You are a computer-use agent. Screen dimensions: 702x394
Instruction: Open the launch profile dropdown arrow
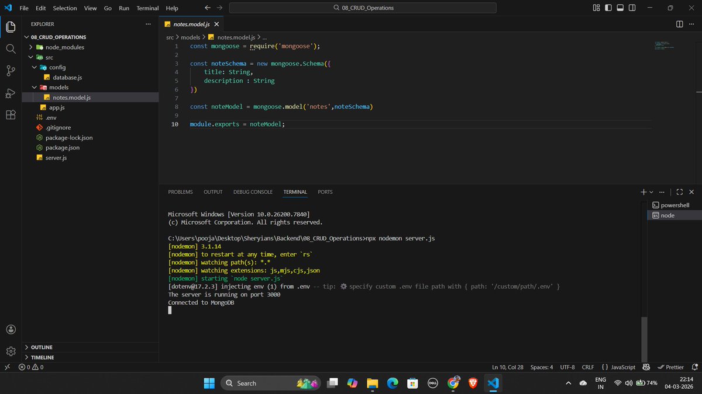tap(652, 192)
